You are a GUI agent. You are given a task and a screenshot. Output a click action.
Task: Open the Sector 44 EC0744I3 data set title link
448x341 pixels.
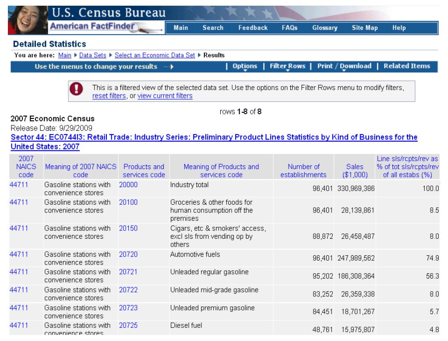click(214, 142)
